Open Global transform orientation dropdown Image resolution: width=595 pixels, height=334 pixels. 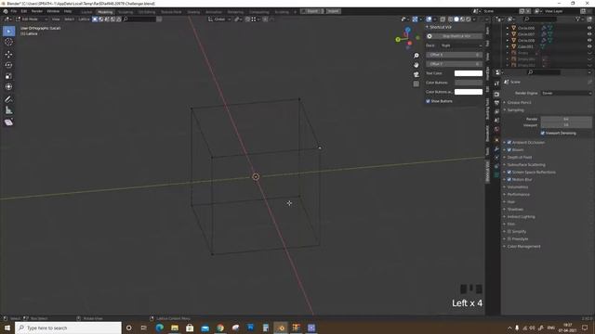tap(219, 19)
